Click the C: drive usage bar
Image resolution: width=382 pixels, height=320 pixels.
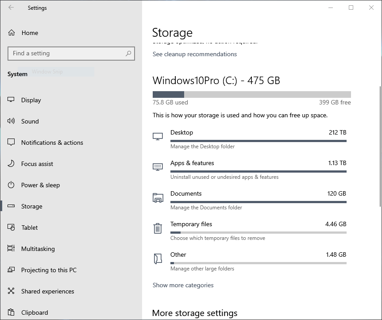252,94
